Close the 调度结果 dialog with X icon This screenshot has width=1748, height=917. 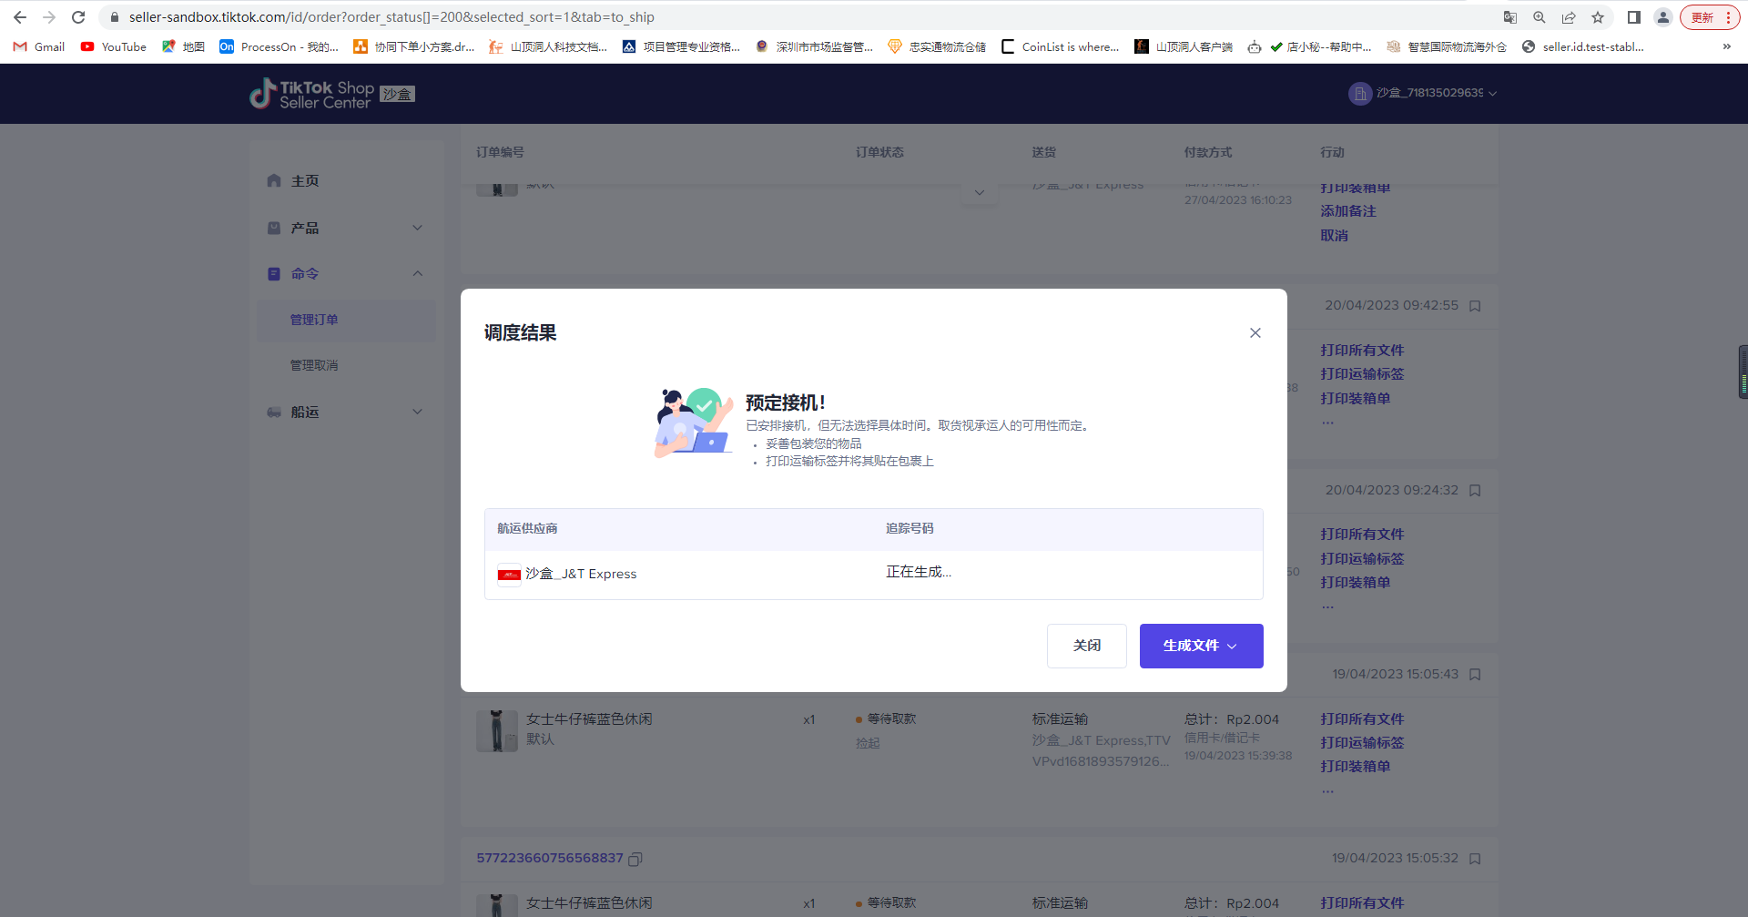coord(1255,333)
